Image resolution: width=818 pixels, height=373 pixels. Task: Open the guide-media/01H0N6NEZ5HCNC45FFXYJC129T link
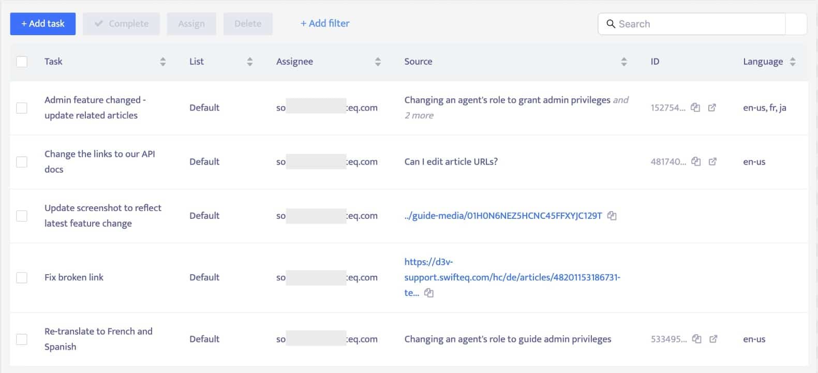(503, 216)
